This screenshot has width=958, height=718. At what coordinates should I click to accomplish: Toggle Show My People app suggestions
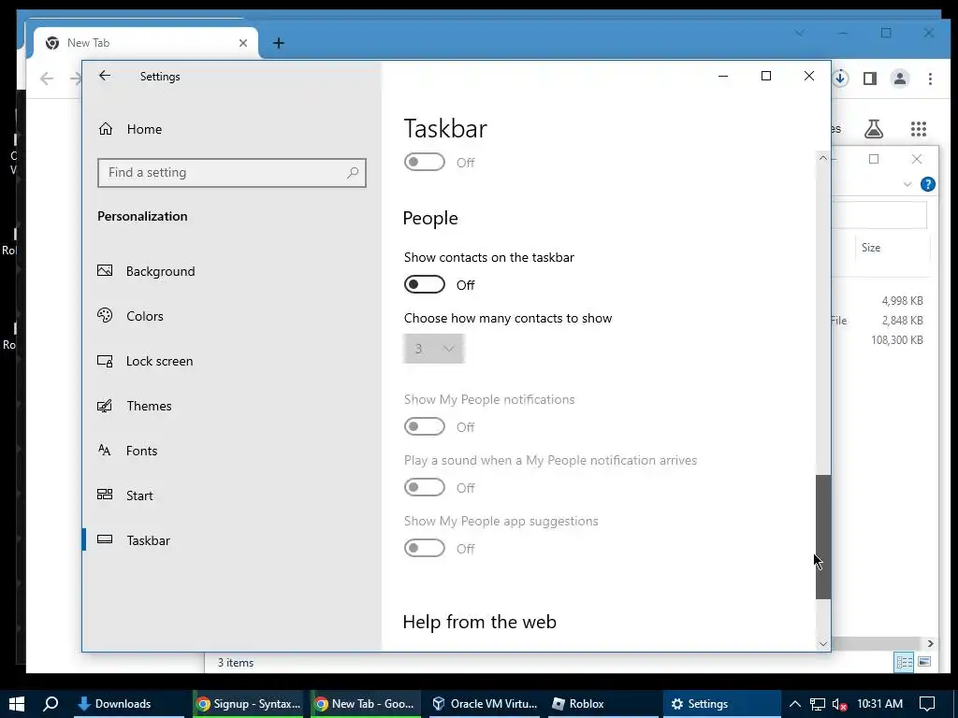425,548
